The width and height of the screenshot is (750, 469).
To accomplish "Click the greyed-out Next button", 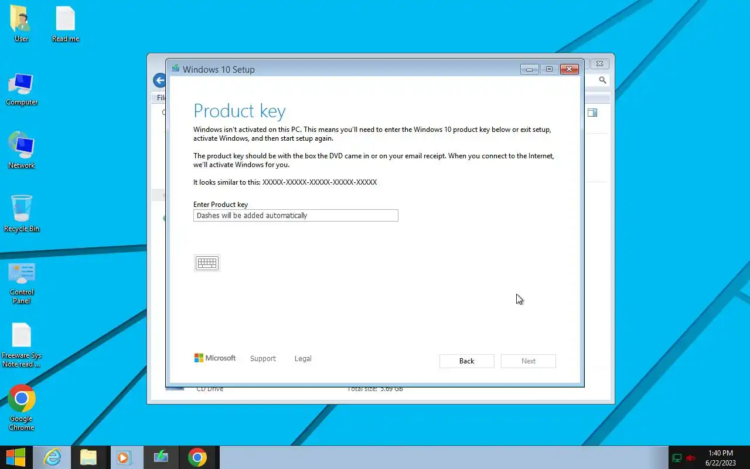I will coord(529,361).
